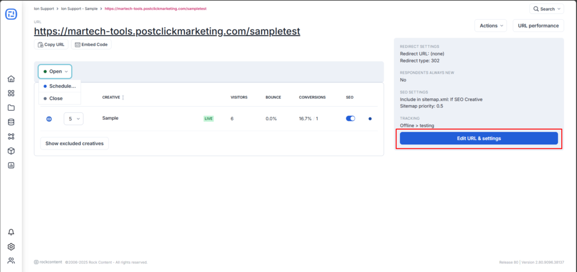577x272 pixels.
Task: Go to Ion Support breadcrumb
Action: 44,8
